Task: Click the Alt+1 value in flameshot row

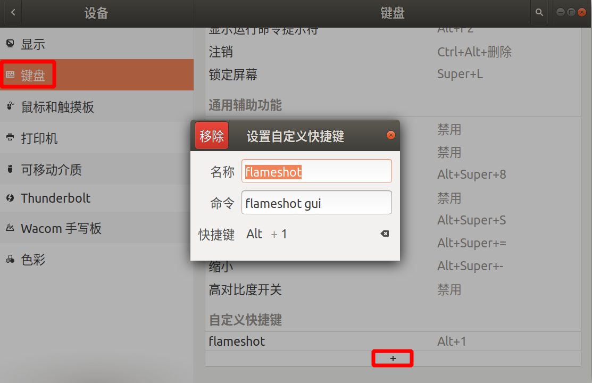Action: (x=452, y=342)
